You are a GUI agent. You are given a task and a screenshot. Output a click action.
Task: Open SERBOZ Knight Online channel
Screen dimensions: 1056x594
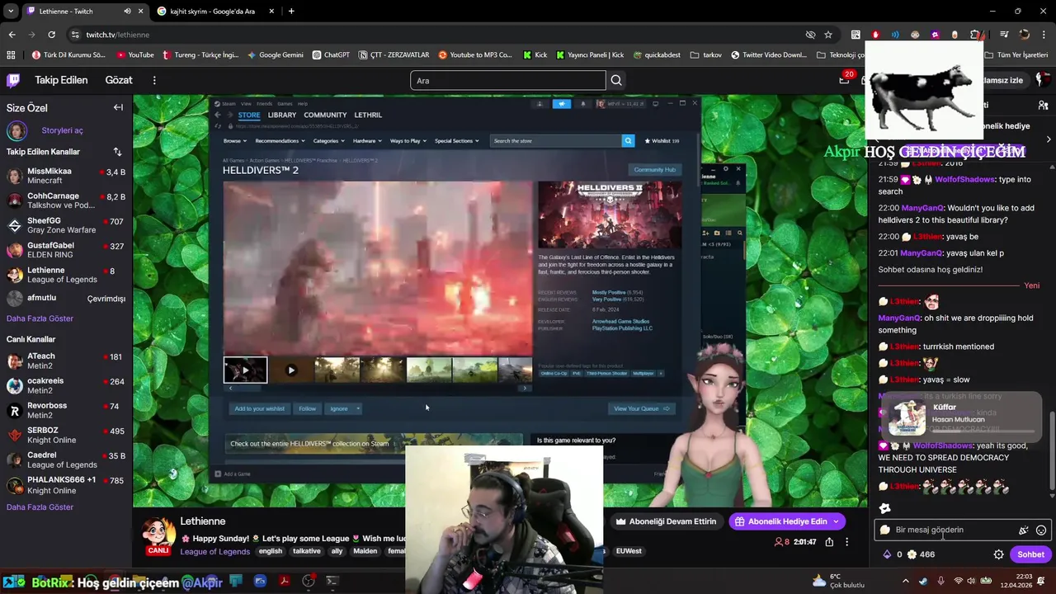point(66,435)
